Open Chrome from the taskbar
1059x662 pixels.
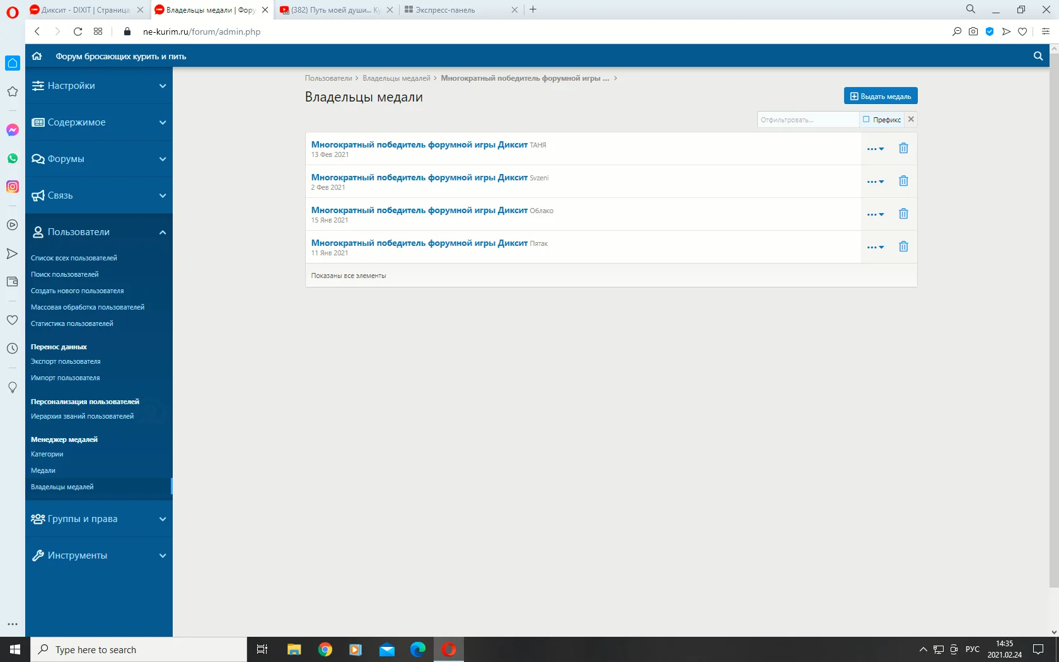click(325, 649)
